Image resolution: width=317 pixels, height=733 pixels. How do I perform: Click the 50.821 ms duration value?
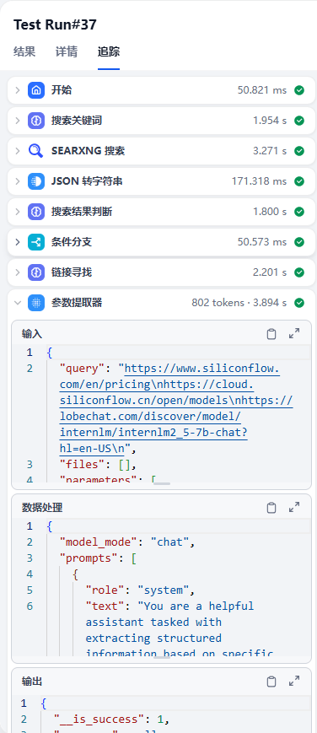(262, 90)
